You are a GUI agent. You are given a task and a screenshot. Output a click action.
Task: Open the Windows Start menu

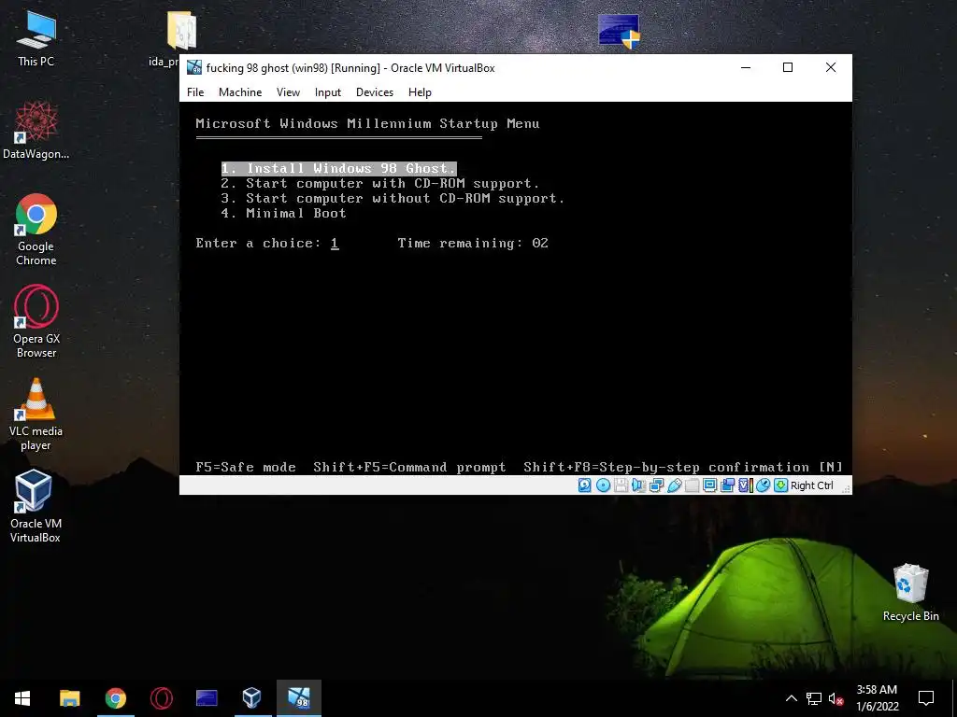coord(22,698)
